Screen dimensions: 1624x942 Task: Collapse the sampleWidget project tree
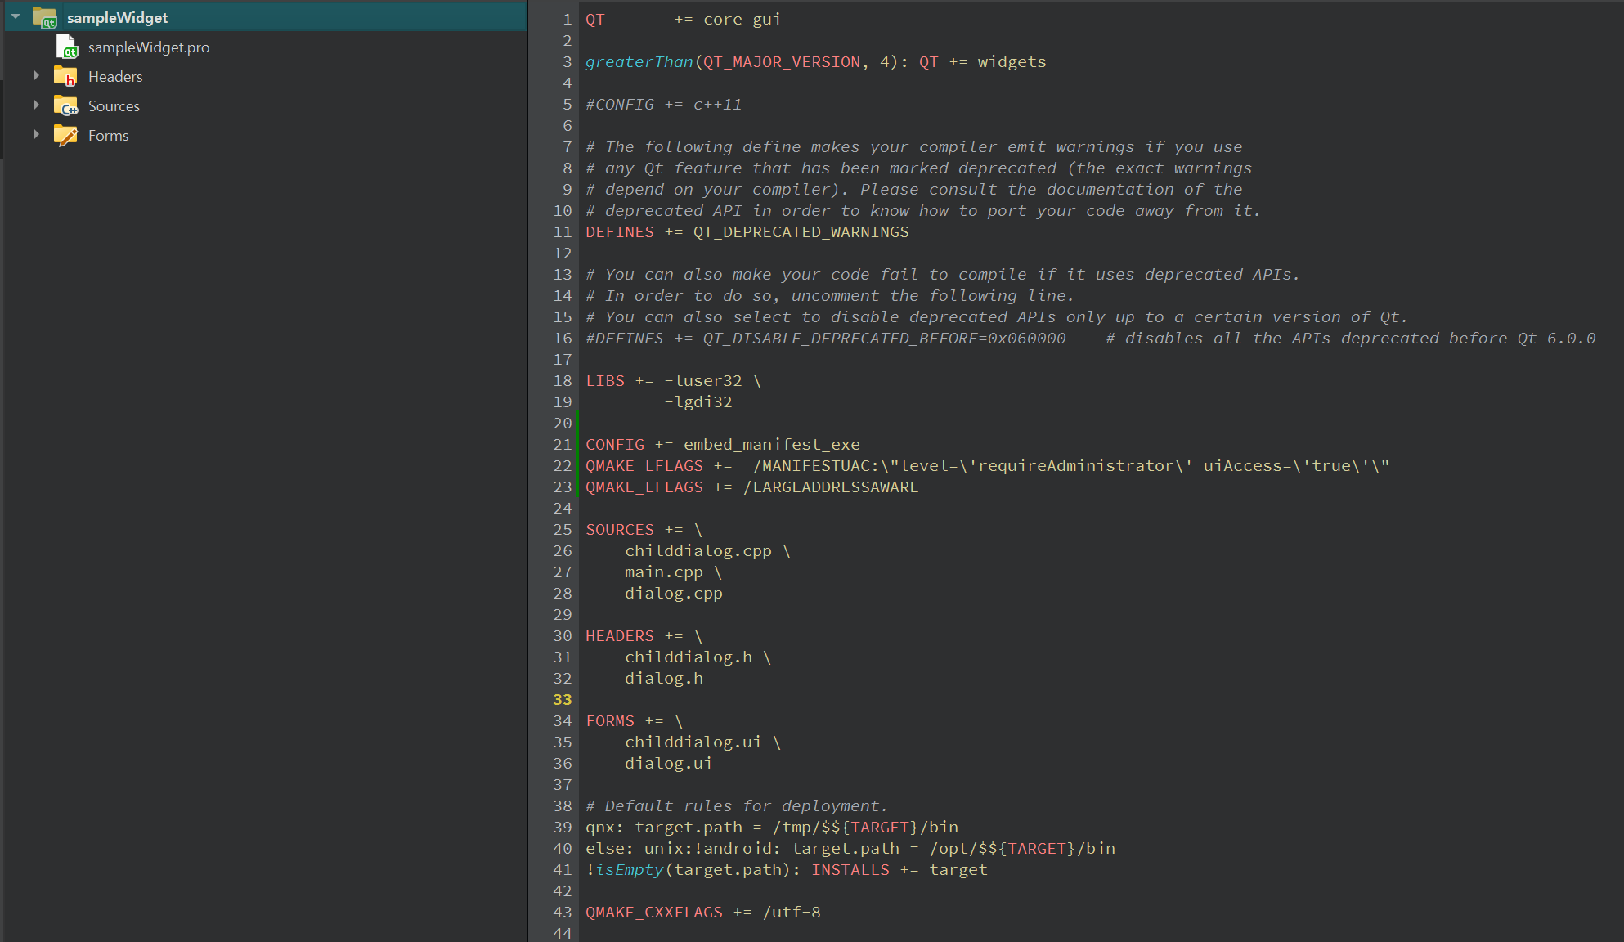click(16, 17)
